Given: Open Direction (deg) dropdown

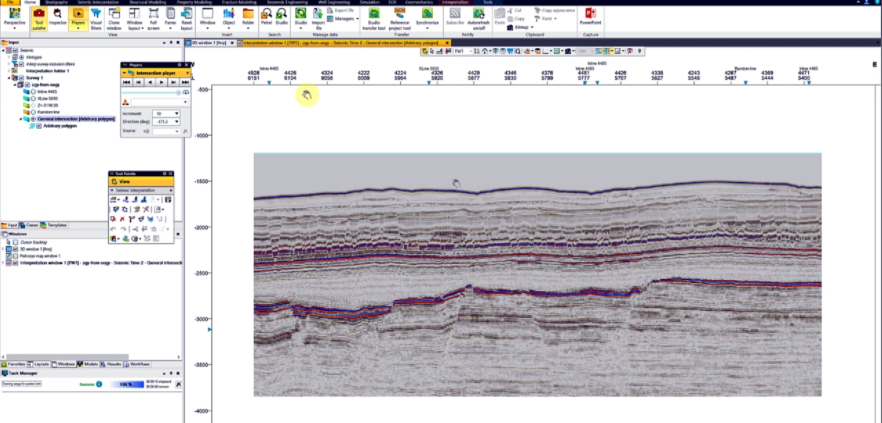Looking at the screenshot, I should 177,122.
